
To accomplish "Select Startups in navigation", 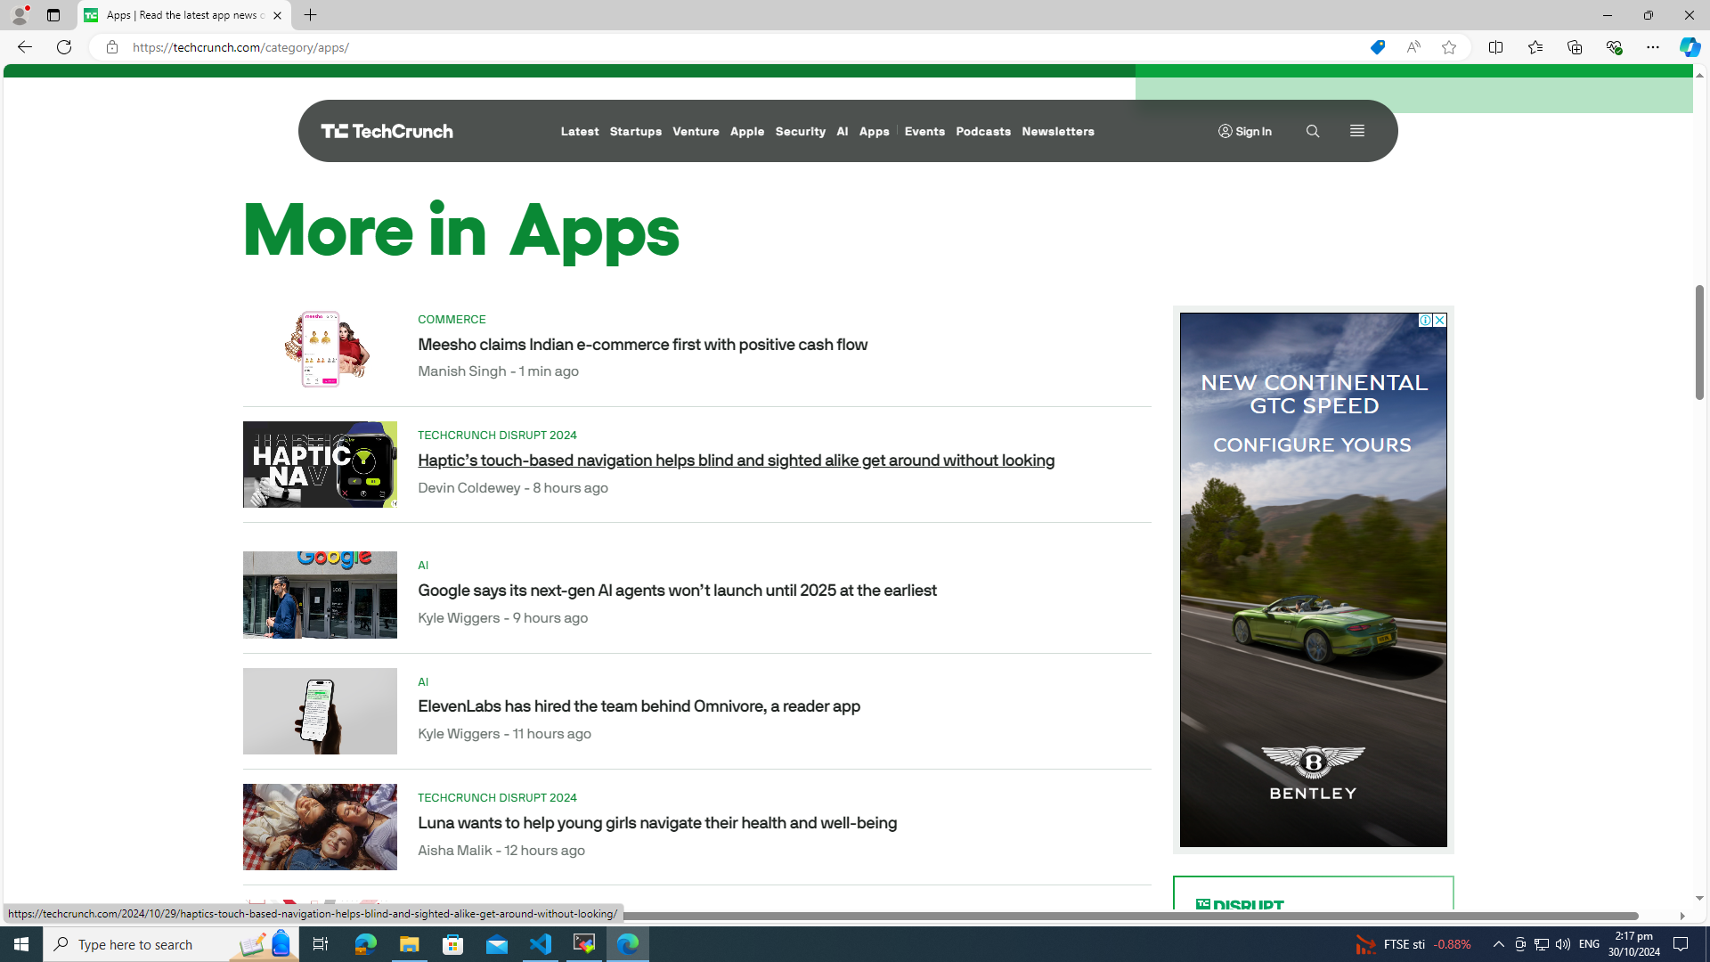I will tap(636, 131).
